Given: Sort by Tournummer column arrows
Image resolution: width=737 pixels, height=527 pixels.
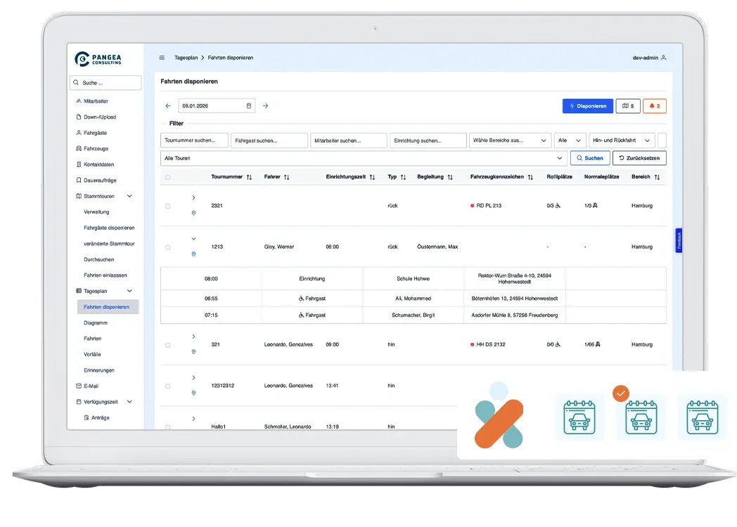Looking at the screenshot, I should (x=249, y=177).
